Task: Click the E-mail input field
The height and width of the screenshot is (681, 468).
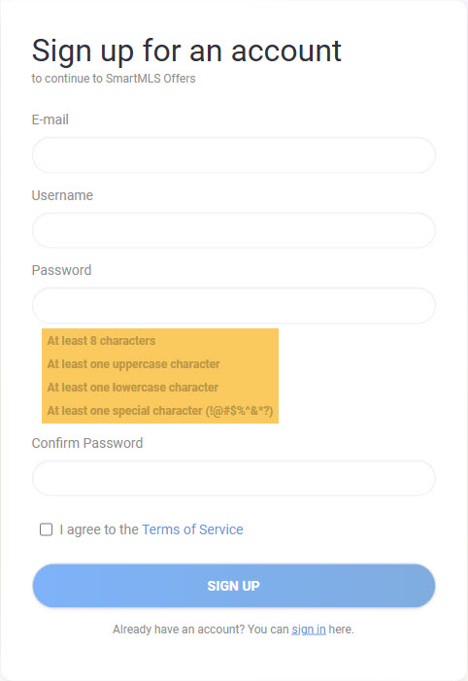Action: [x=234, y=155]
